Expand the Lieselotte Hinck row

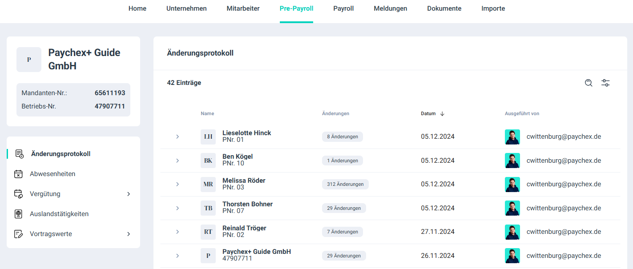click(177, 137)
